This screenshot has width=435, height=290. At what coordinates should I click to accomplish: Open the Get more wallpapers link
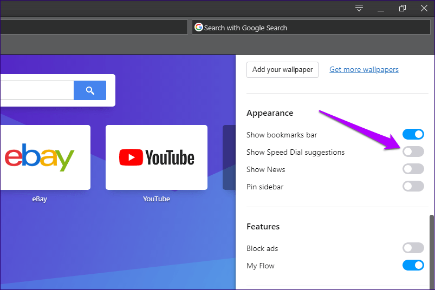pyautogui.click(x=363, y=69)
